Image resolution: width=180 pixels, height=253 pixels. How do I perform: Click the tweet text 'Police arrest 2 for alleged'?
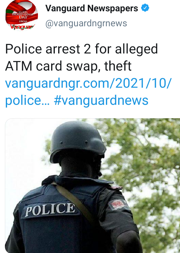pyautogui.click(x=81, y=49)
